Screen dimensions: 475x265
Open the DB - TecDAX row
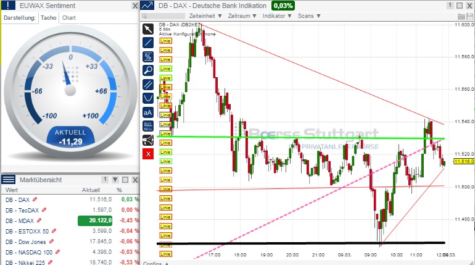(x=70, y=210)
